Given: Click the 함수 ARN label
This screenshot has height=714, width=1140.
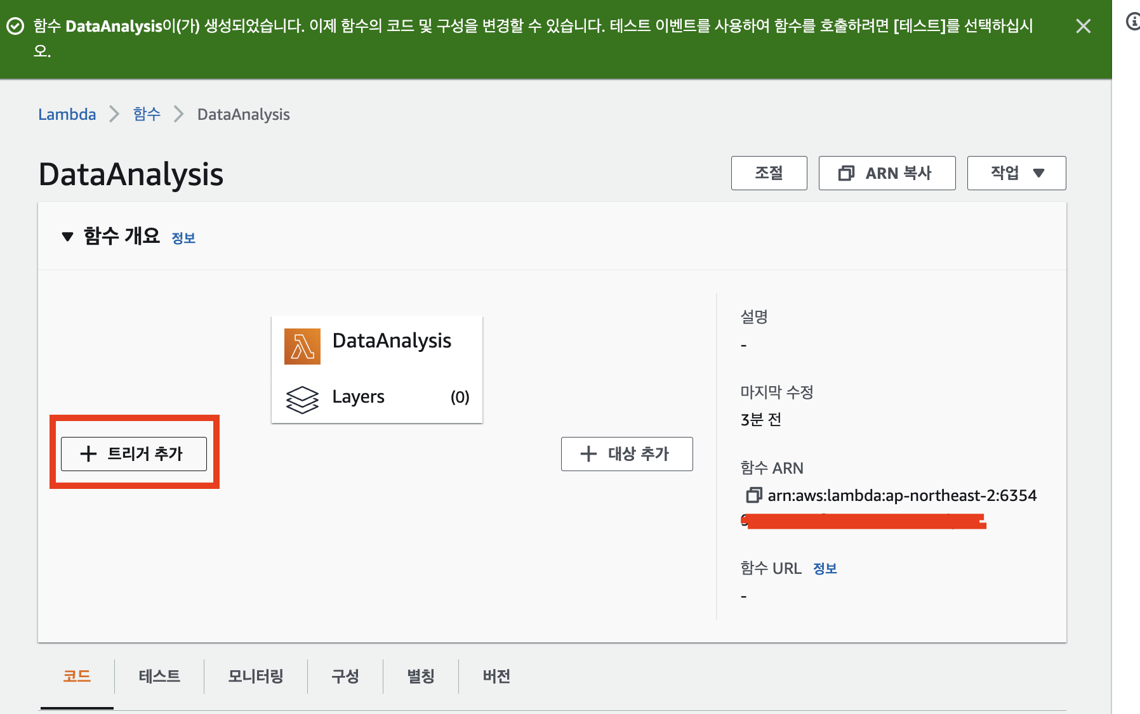Looking at the screenshot, I should (772, 468).
